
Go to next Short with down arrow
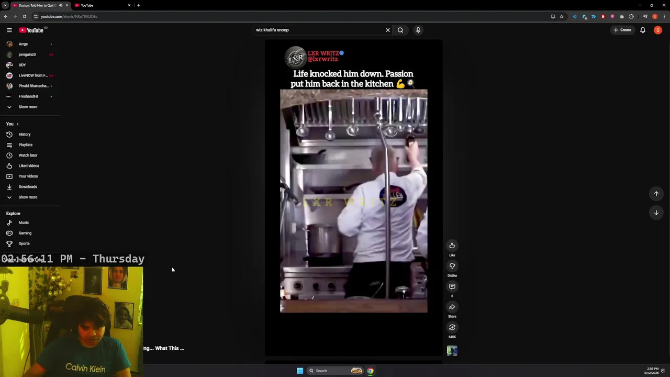656,213
